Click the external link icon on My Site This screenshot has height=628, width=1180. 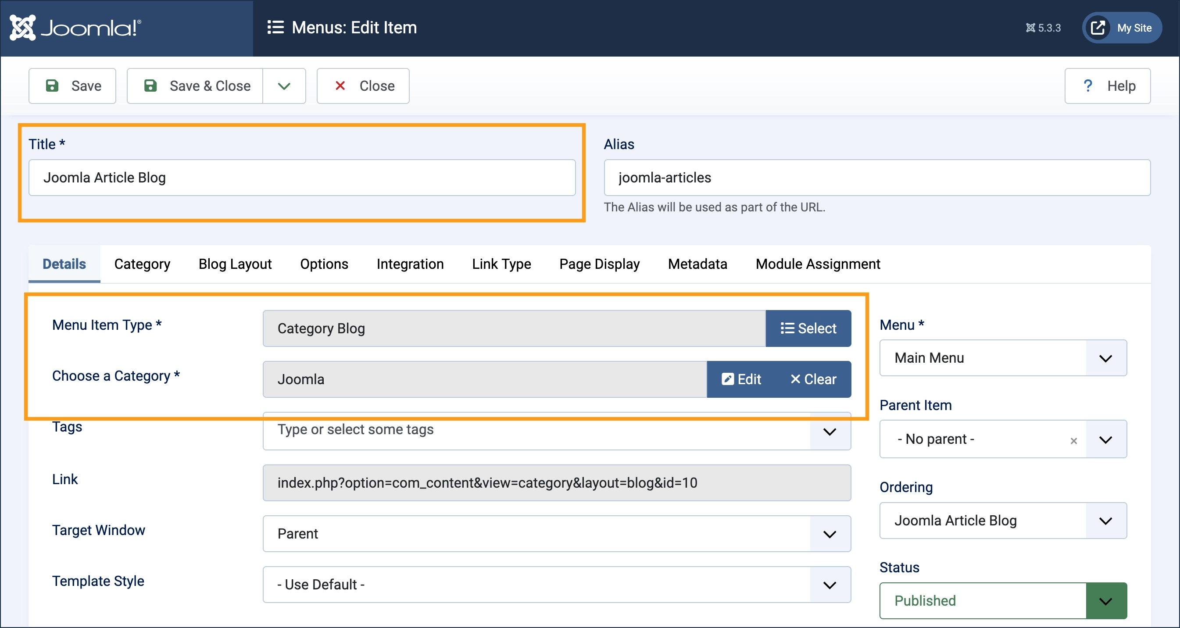tap(1098, 28)
